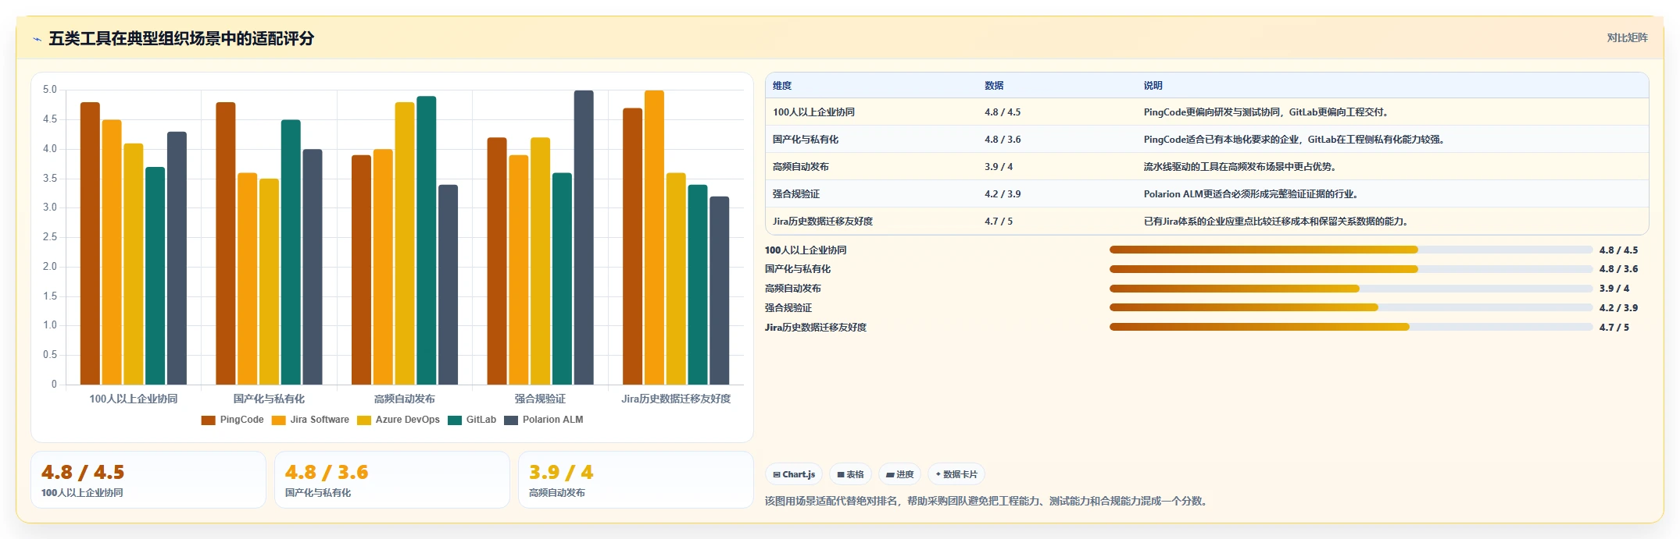Click the 4.8 / 3.6 value in the table
This screenshot has height=539, width=1680.
[1003, 140]
